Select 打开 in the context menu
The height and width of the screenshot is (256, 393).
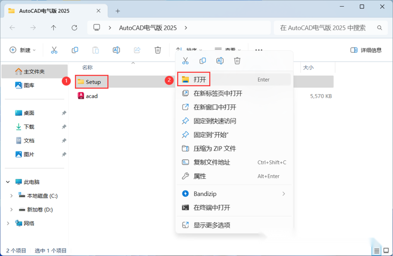200,80
